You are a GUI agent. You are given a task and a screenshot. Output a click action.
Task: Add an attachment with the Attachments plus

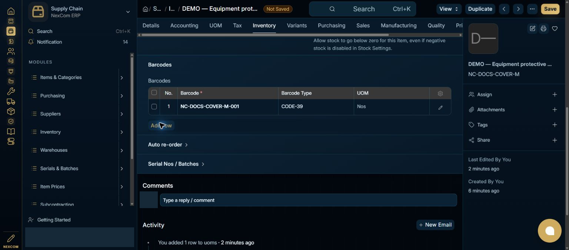point(555,110)
